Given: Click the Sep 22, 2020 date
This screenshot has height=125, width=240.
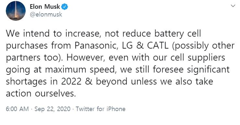Looking at the screenshot, I should (52, 109).
